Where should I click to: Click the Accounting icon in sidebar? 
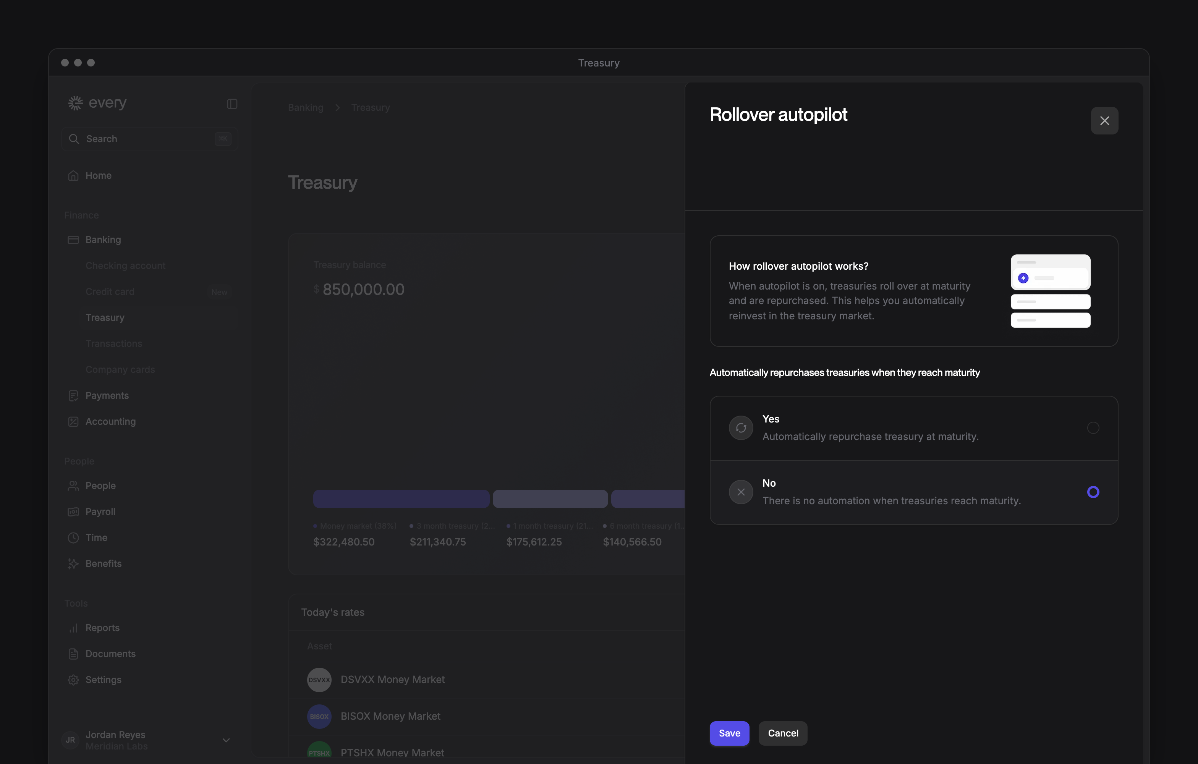(73, 421)
